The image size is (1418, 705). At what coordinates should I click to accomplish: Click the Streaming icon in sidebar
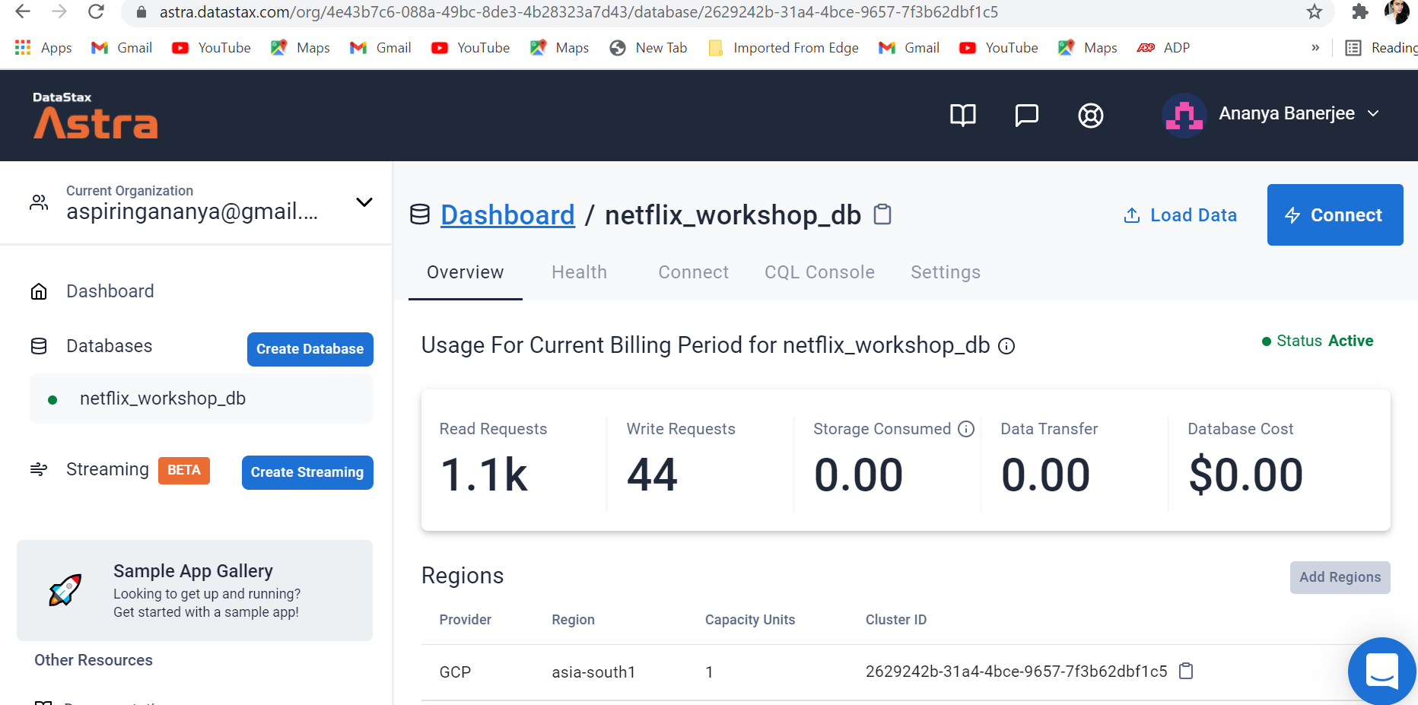38,469
